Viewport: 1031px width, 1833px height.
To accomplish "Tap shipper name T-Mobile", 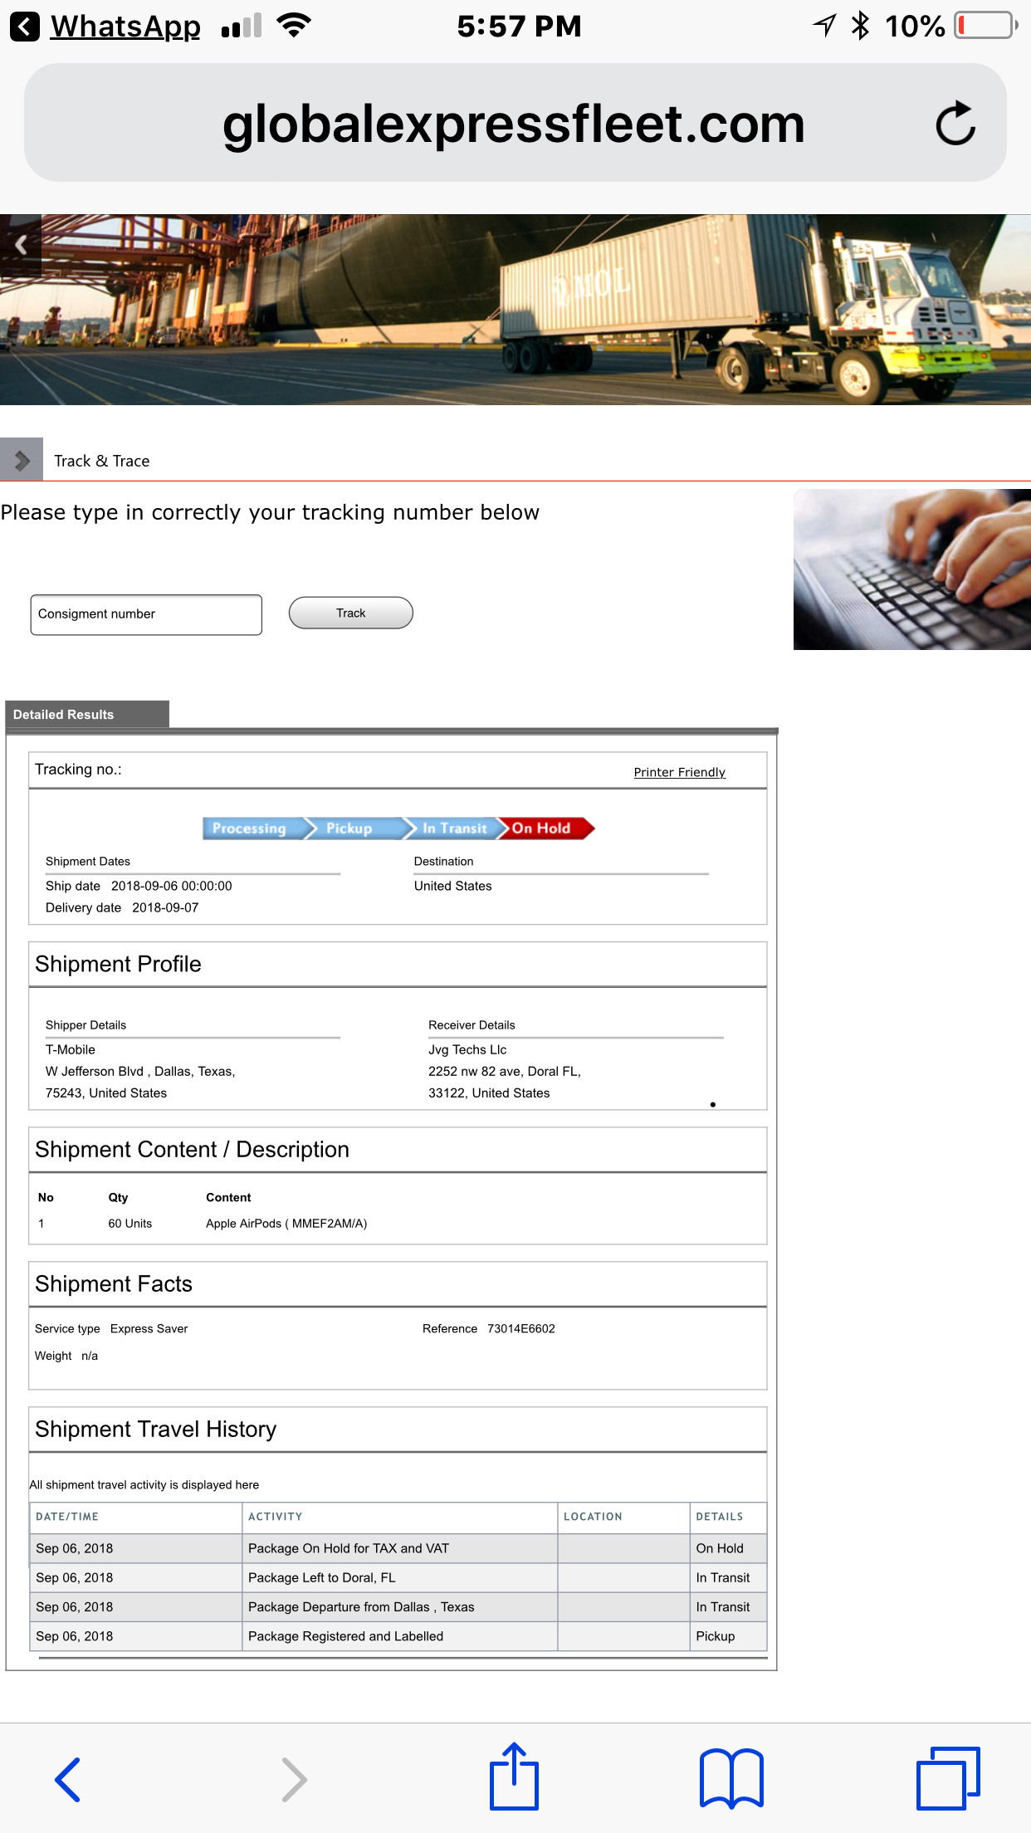I will [x=71, y=1049].
